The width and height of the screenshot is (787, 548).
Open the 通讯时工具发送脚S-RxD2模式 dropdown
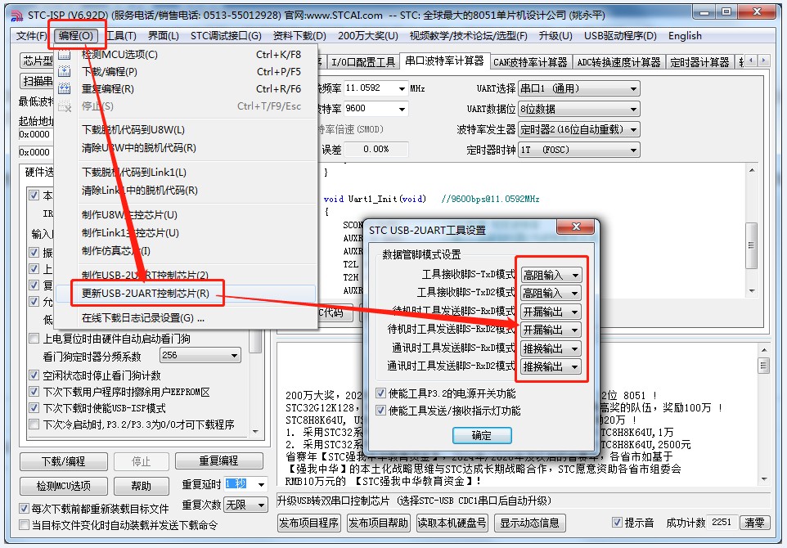551,366
